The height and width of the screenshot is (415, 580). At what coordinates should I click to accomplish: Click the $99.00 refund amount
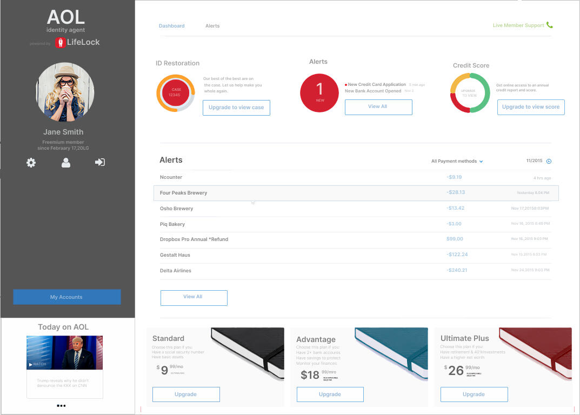coord(455,239)
